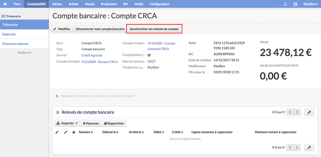Click the Modifier button

(62, 29)
